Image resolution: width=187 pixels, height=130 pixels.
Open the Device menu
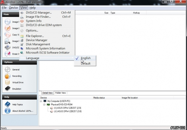coord(13,8)
